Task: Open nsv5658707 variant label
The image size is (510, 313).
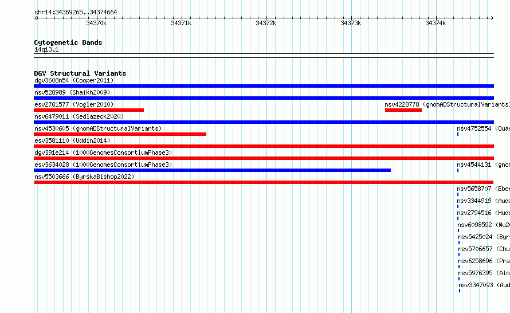Action: [x=483, y=189]
